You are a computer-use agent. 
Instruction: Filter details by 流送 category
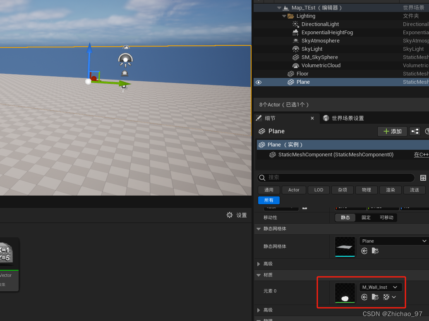(415, 190)
